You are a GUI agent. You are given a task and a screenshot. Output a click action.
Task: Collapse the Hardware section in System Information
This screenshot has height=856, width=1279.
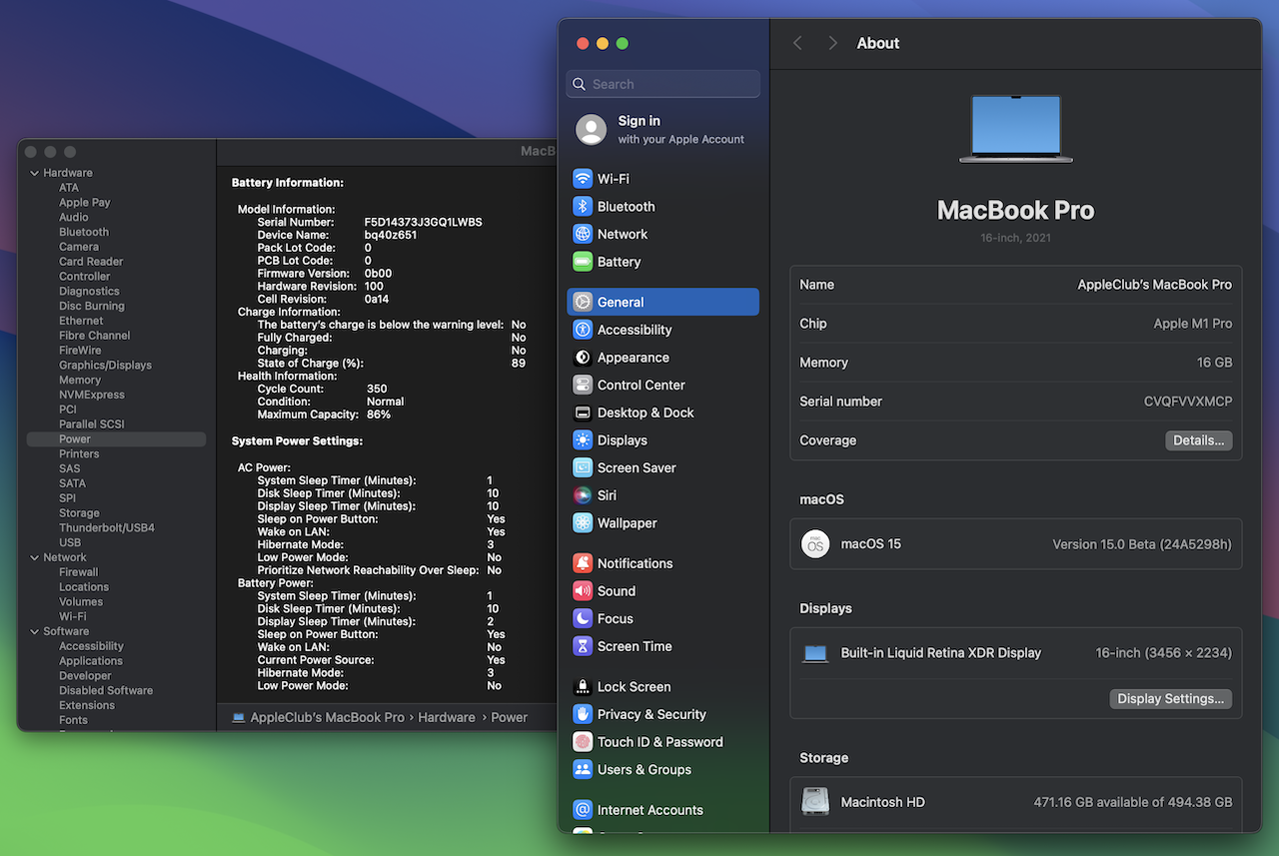[34, 173]
